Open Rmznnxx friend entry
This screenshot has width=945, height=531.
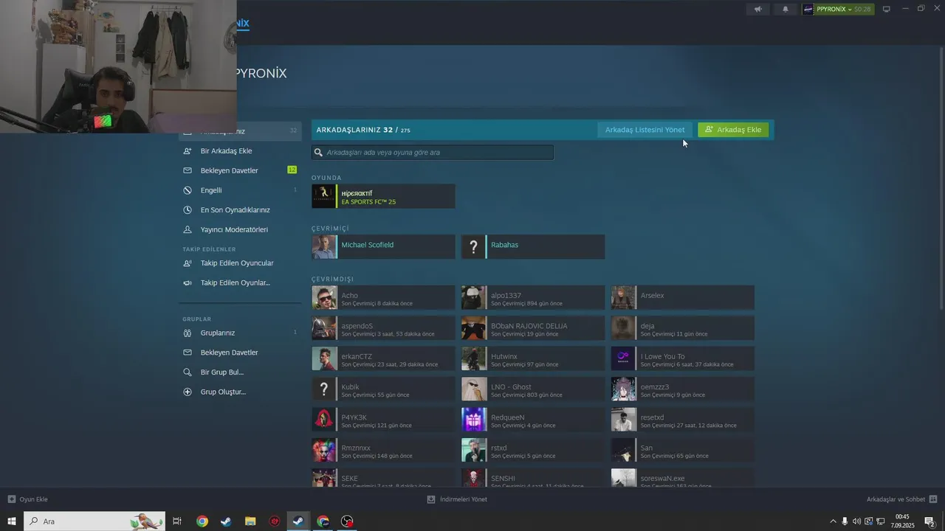click(x=383, y=451)
